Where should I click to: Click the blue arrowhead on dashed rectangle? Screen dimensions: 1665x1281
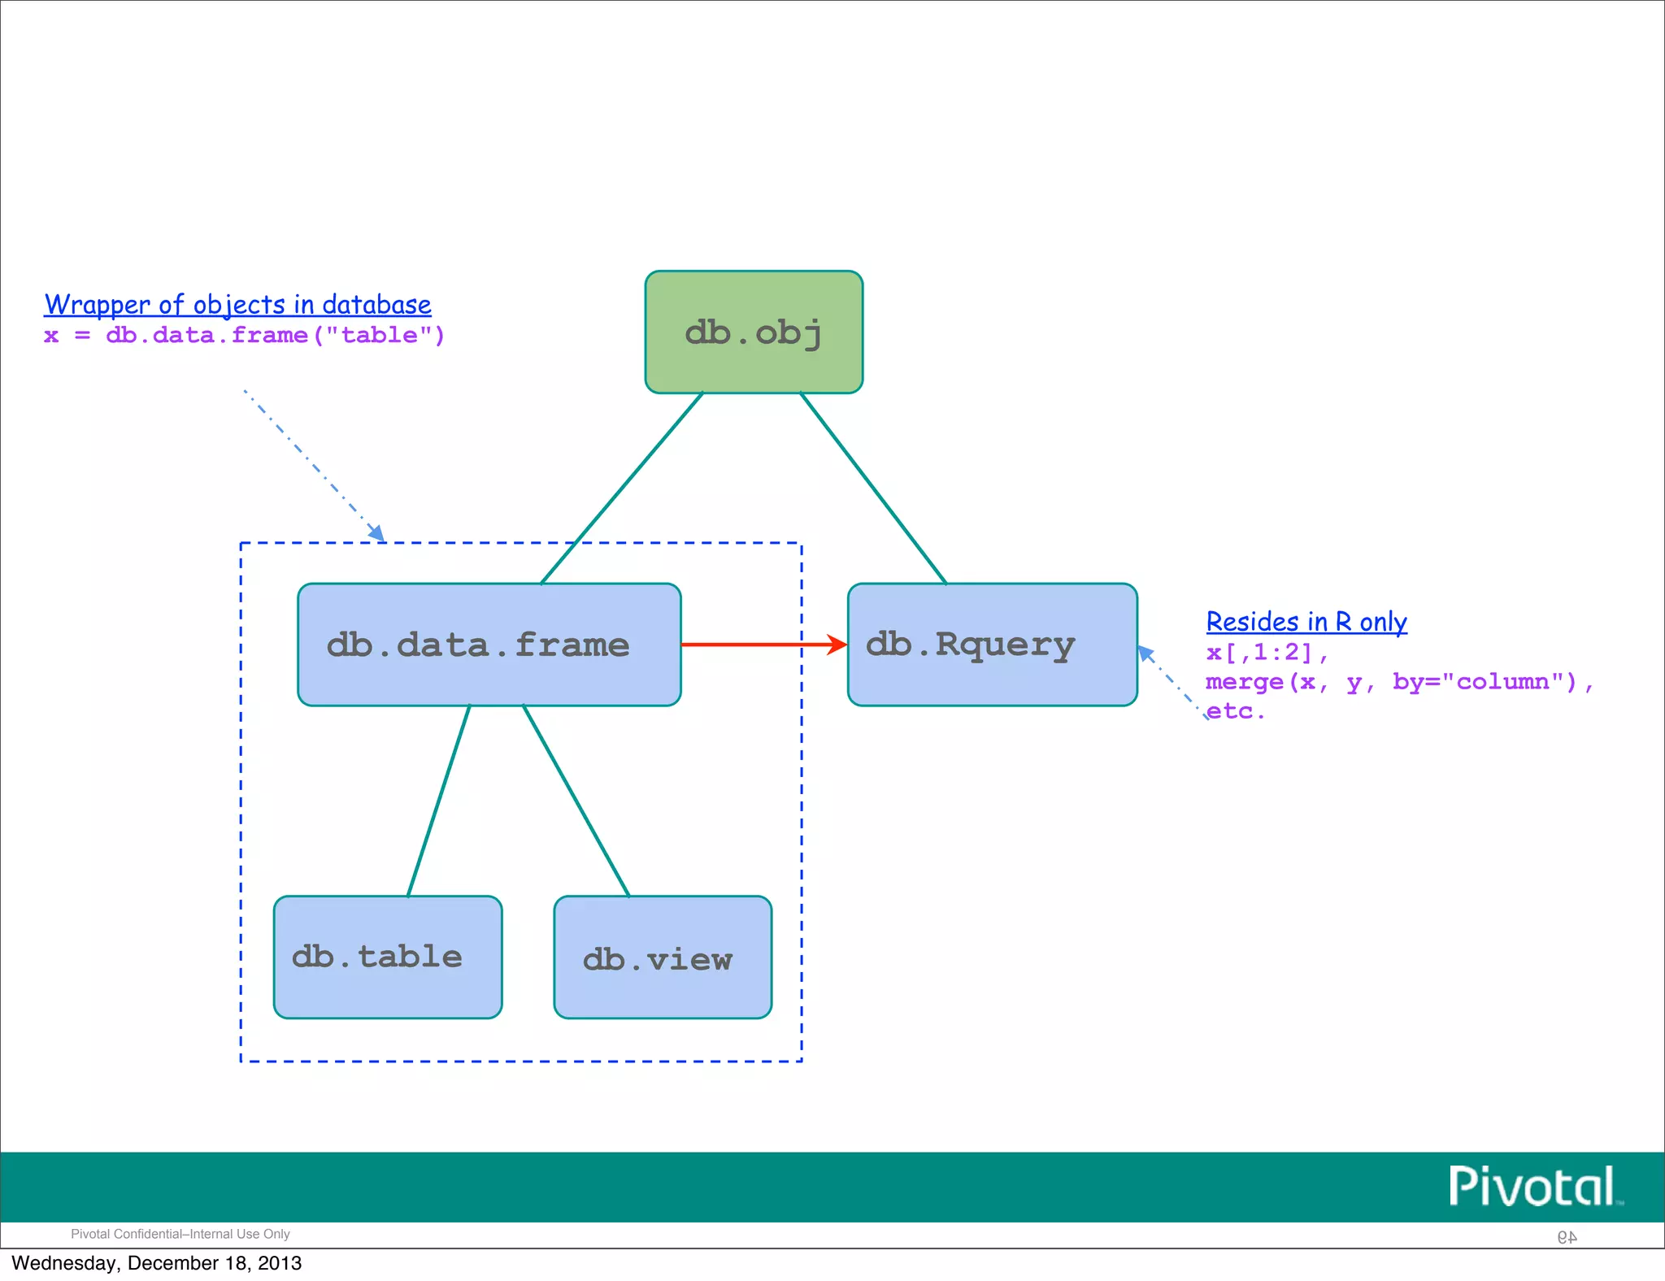coord(377,533)
